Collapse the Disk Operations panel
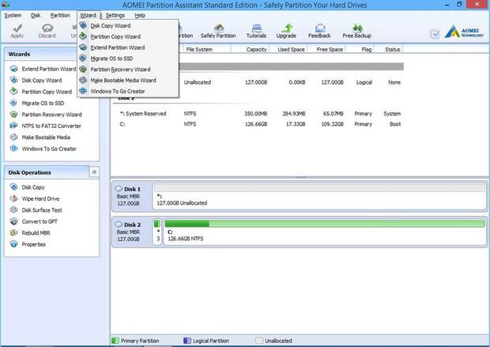This screenshot has height=347, width=490. tap(95, 172)
